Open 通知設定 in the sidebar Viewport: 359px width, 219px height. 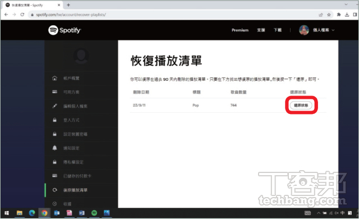81,148
